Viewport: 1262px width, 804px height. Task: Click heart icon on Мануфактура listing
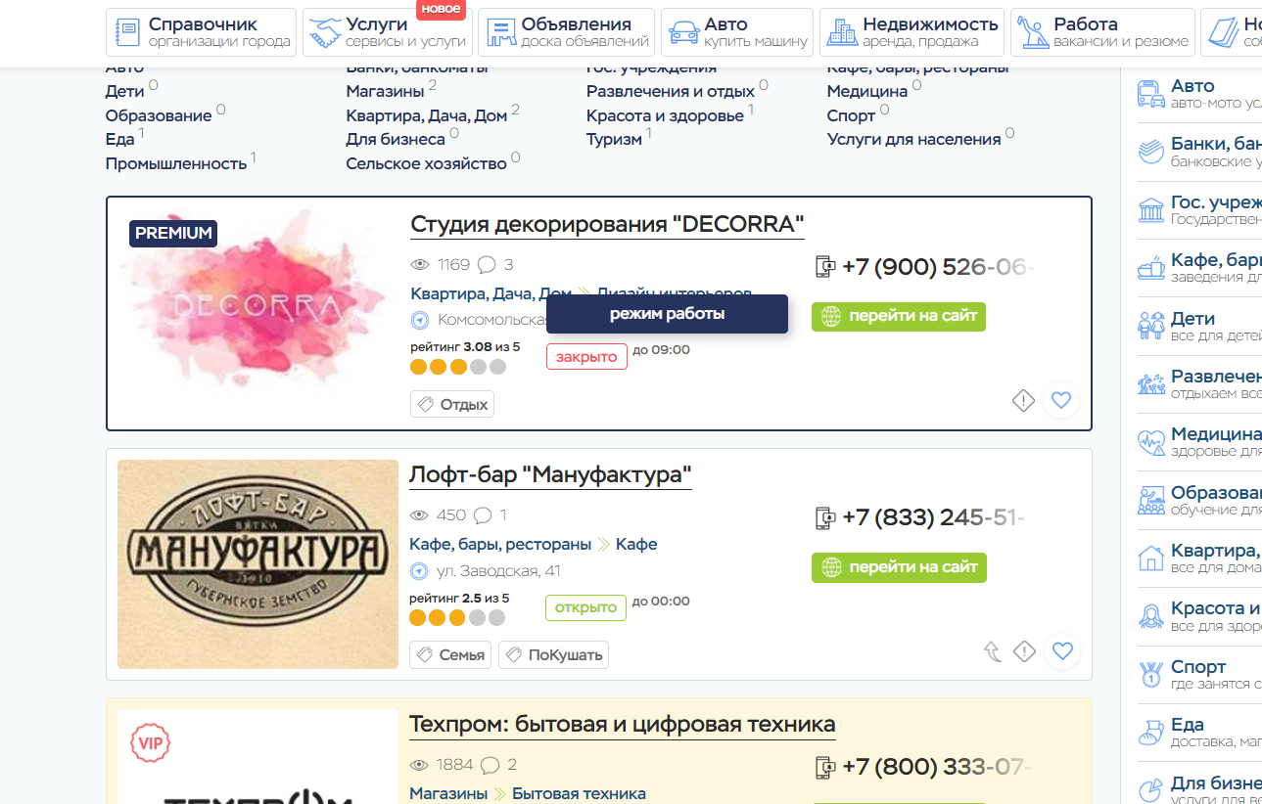point(1062,651)
